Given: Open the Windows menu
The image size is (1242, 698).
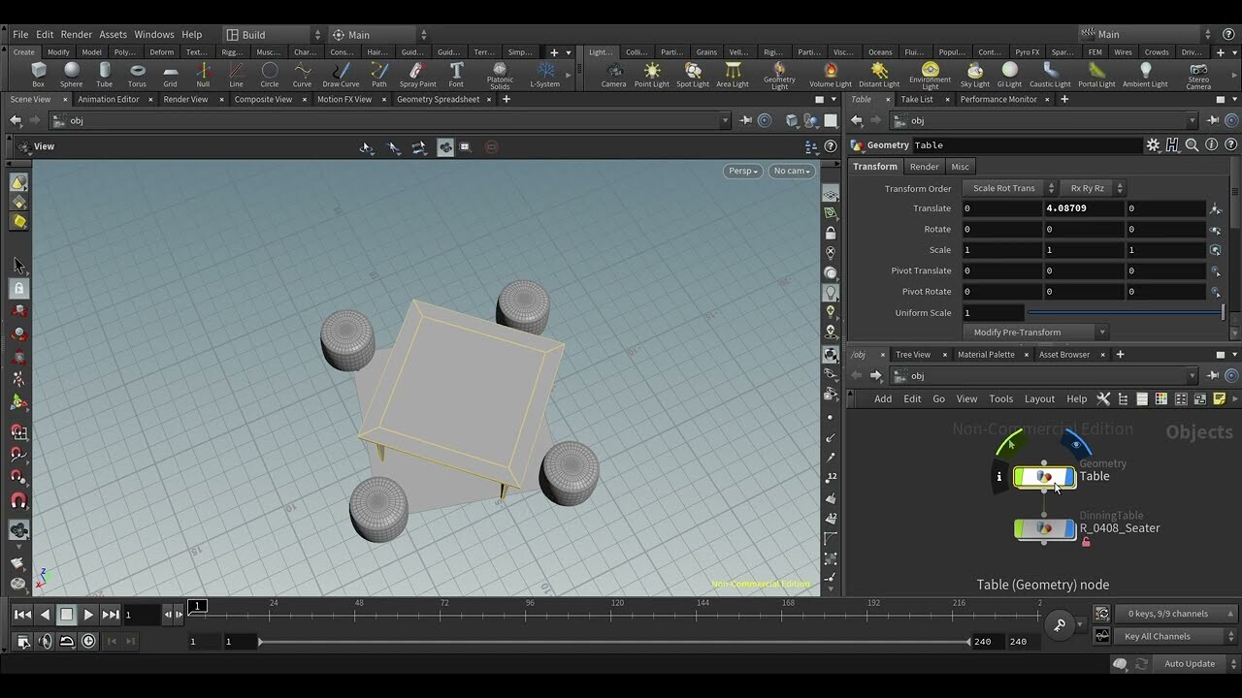Looking at the screenshot, I should tap(154, 34).
